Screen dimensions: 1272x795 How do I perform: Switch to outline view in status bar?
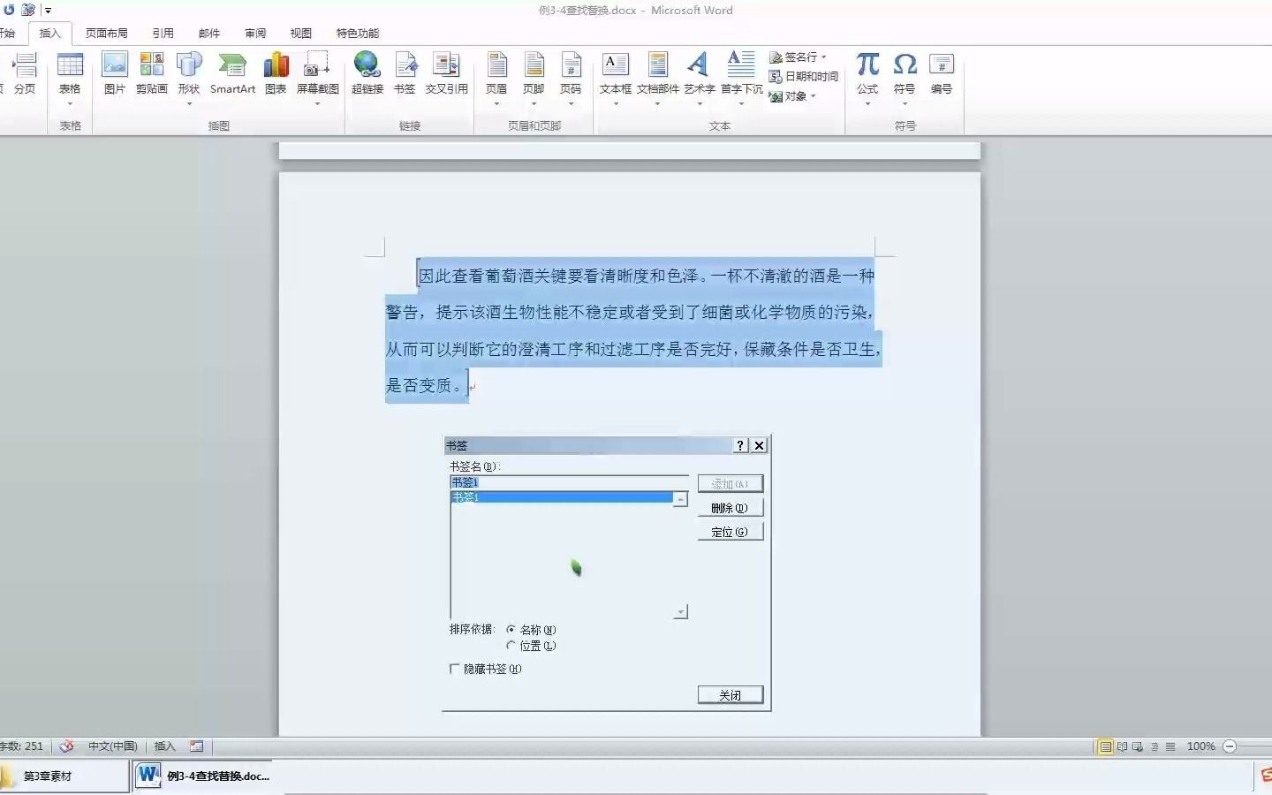pos(1154,746)
